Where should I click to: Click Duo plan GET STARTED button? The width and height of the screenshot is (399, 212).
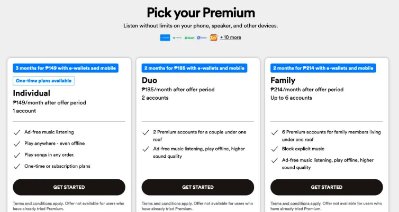pos(198,187)
